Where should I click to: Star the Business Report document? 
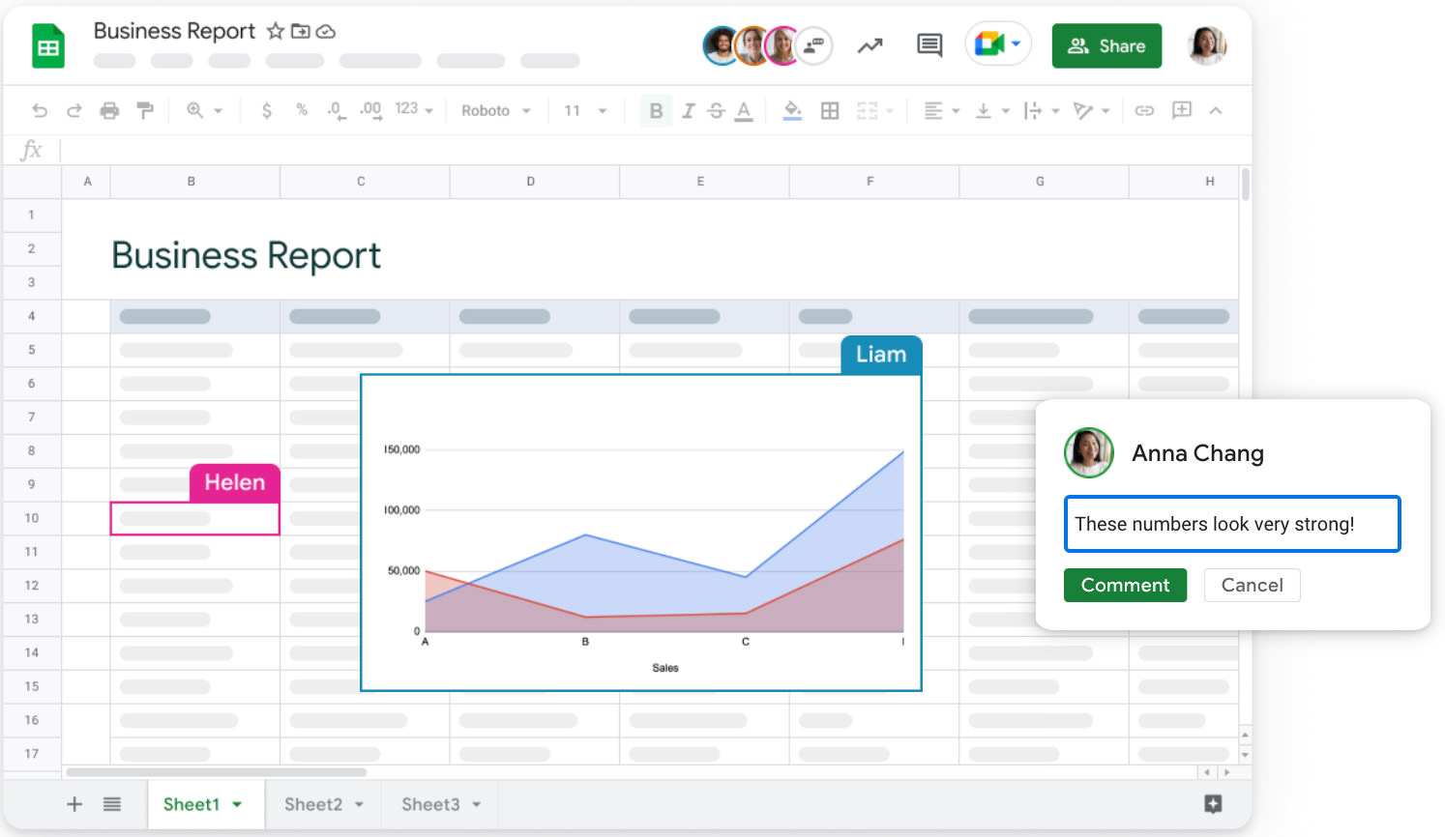276,31
